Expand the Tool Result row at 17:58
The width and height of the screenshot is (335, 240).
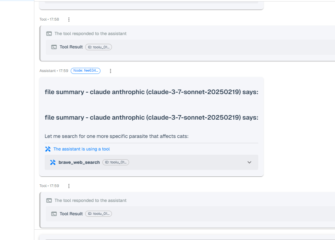(191, 47)
